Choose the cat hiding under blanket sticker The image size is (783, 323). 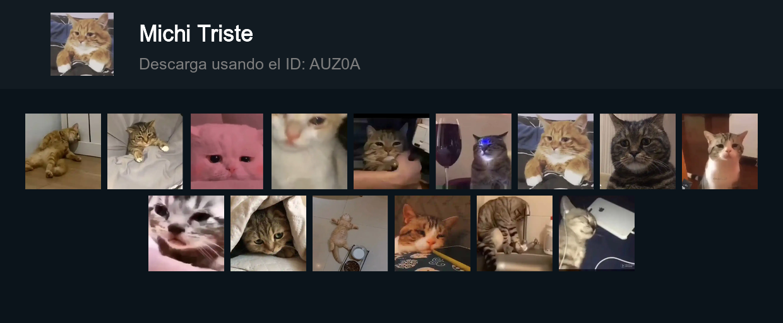tap(268, 233)
